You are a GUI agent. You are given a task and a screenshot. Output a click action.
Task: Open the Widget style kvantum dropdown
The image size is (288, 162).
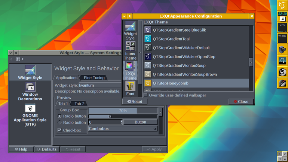point(100,85)
